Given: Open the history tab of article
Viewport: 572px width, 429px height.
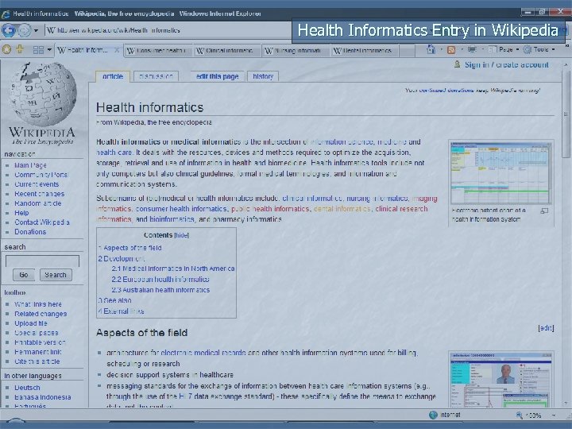Looking at the screenshot, I should pos(263,76).
